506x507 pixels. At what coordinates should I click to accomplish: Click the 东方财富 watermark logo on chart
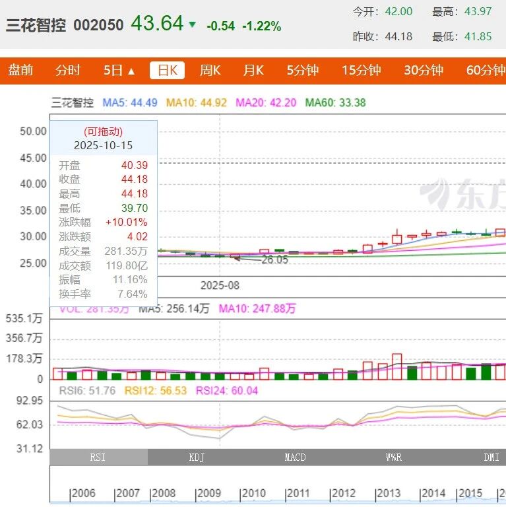point(462,191)
